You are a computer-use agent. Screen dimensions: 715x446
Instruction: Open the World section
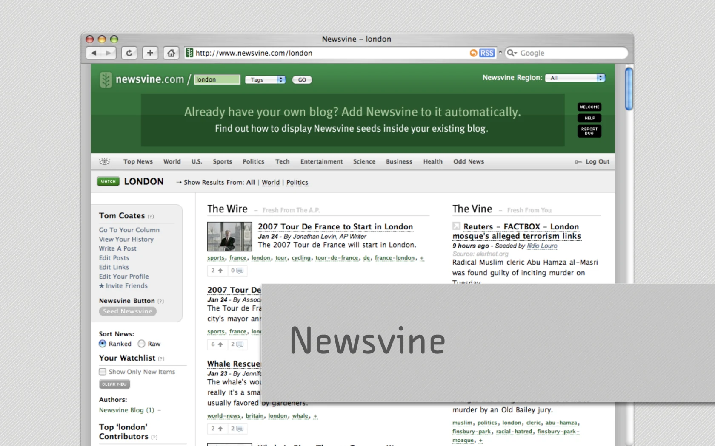172,161
